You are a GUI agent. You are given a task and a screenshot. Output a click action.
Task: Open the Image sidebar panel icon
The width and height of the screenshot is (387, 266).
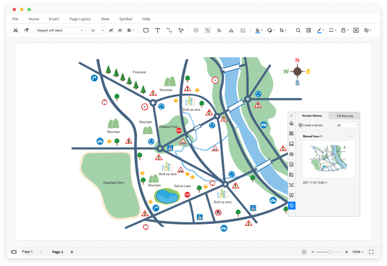coord(291,144)
